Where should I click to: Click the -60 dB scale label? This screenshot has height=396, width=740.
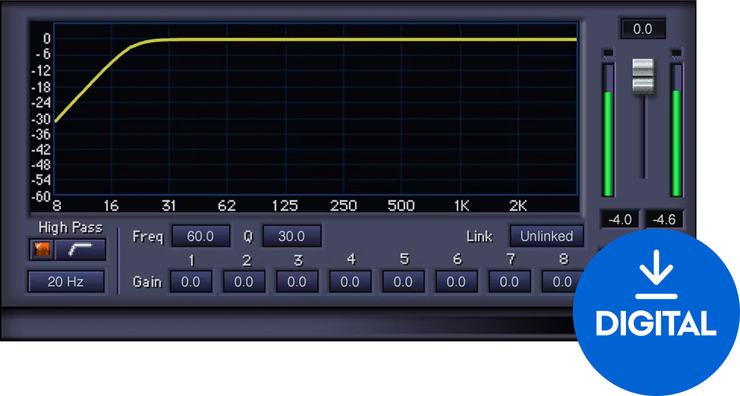pos(41,196)
